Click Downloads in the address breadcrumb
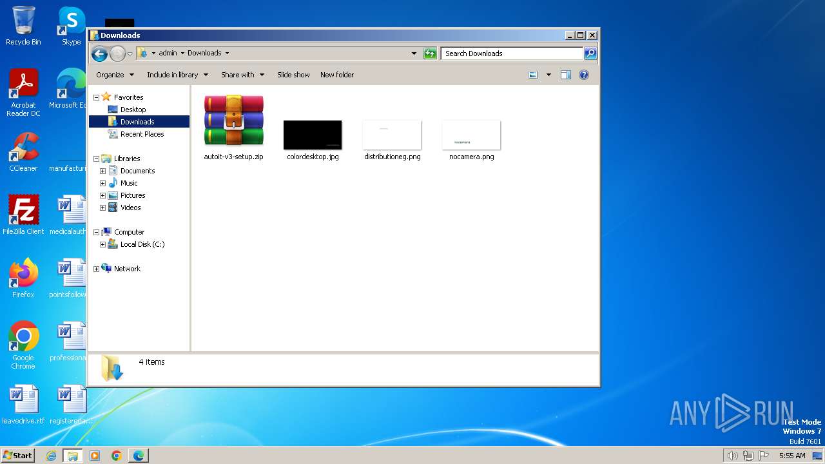 pos(204,53)
